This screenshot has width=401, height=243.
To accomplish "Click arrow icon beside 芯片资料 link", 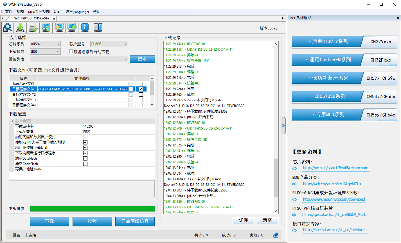I will [295, 168].
